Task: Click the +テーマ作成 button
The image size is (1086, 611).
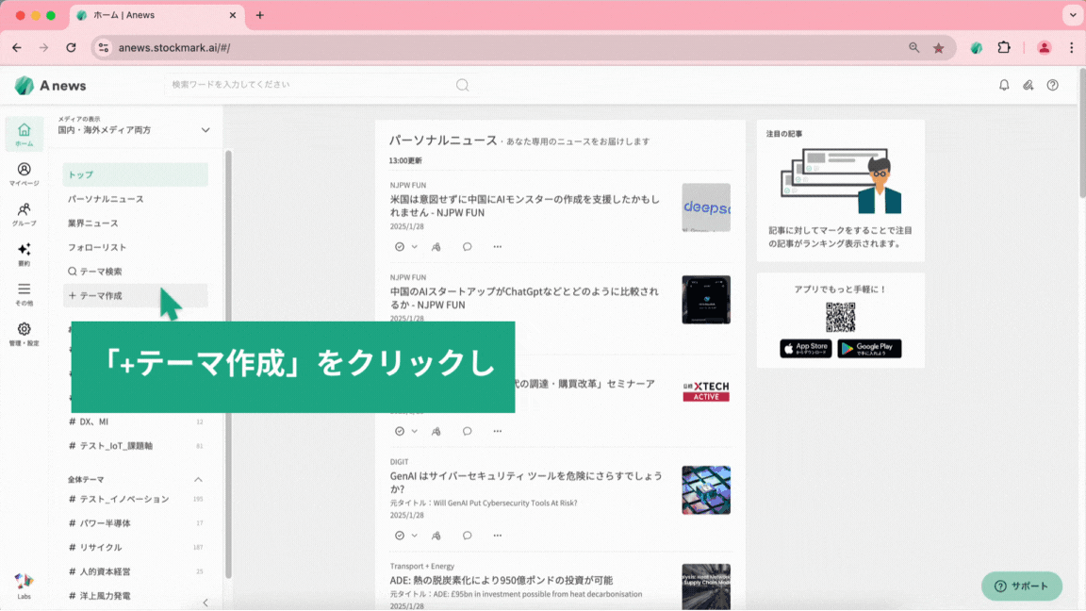Action: [95, 296]
